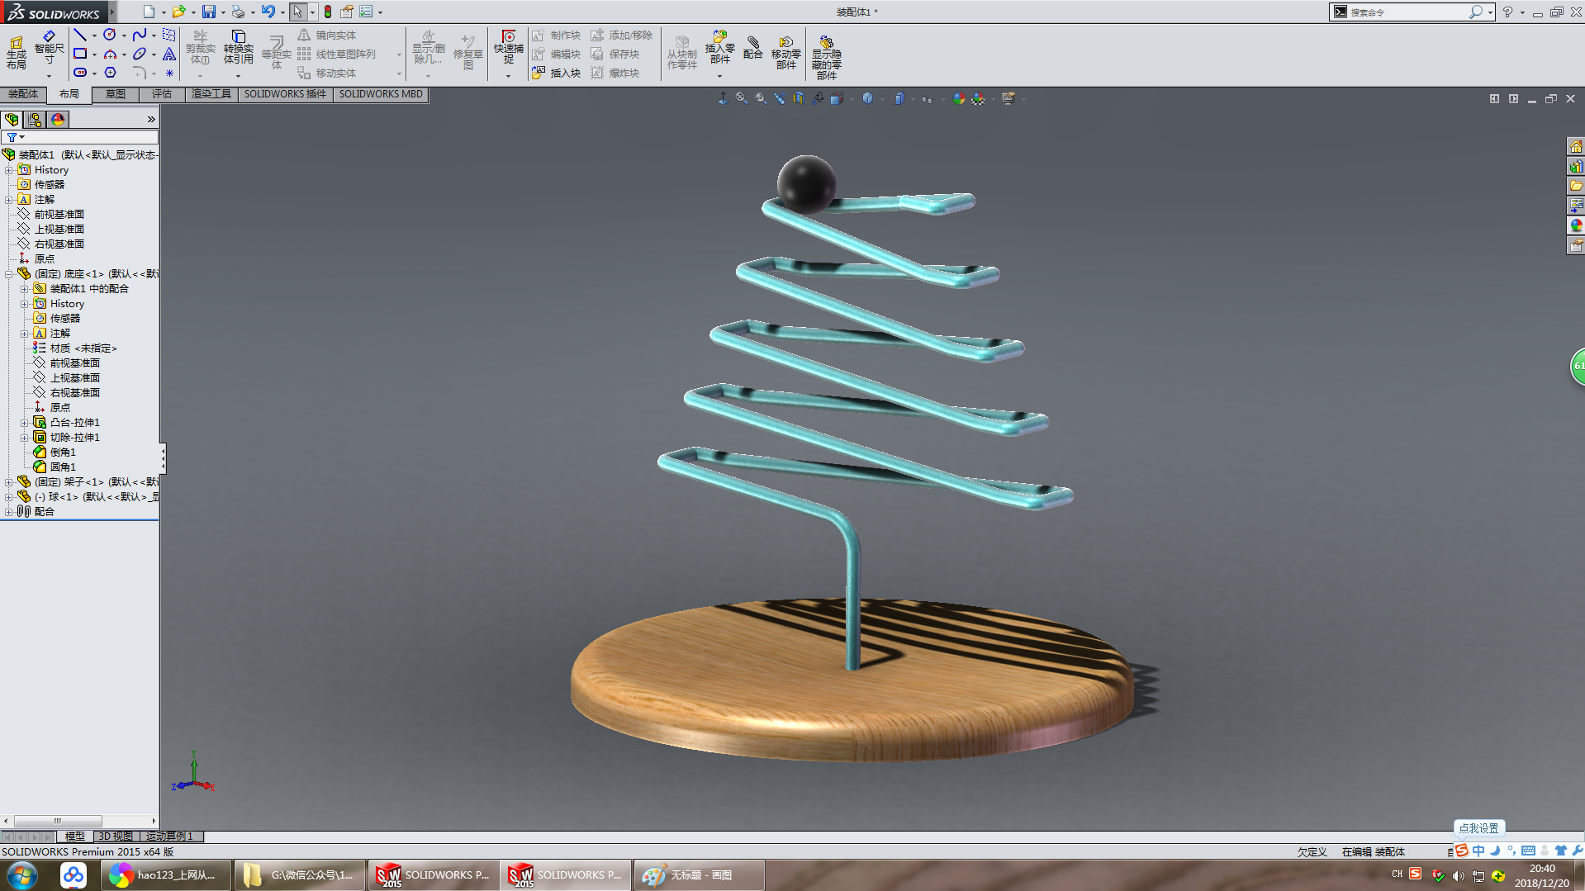Select the Ellipse sketch tool
The height and width of the screenshot is (891, 1585).
click(140, 54)
